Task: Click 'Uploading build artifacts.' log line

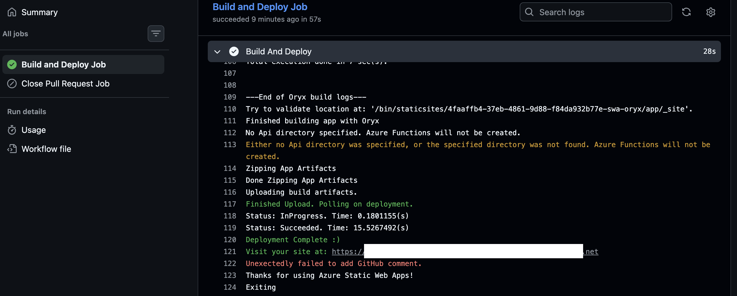Action: click(x=301, y=192)
